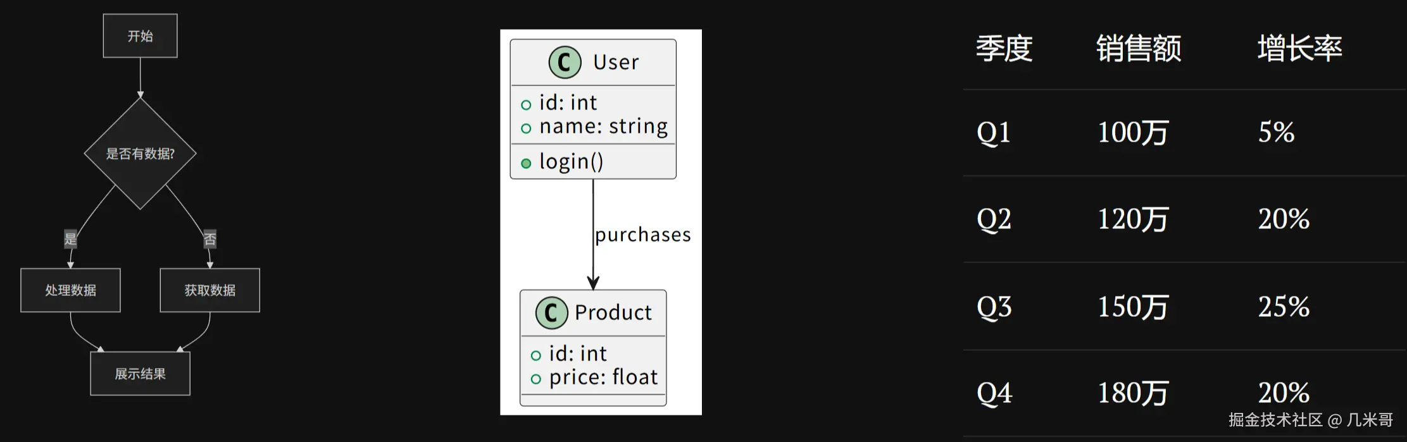1407x442 pixels.
Task: Click the hollow circle beside Product's id: int
Action: 535,355
